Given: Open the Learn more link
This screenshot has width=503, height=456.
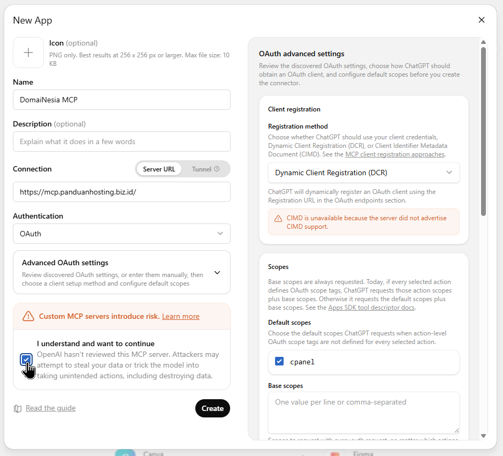Looking at the screenshot, I should (181, 316).
